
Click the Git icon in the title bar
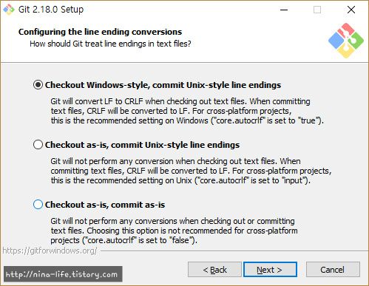pyautogui.click(x=9, y=10)
